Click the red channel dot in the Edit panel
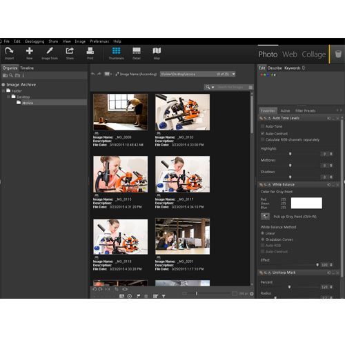 (262, 75)
